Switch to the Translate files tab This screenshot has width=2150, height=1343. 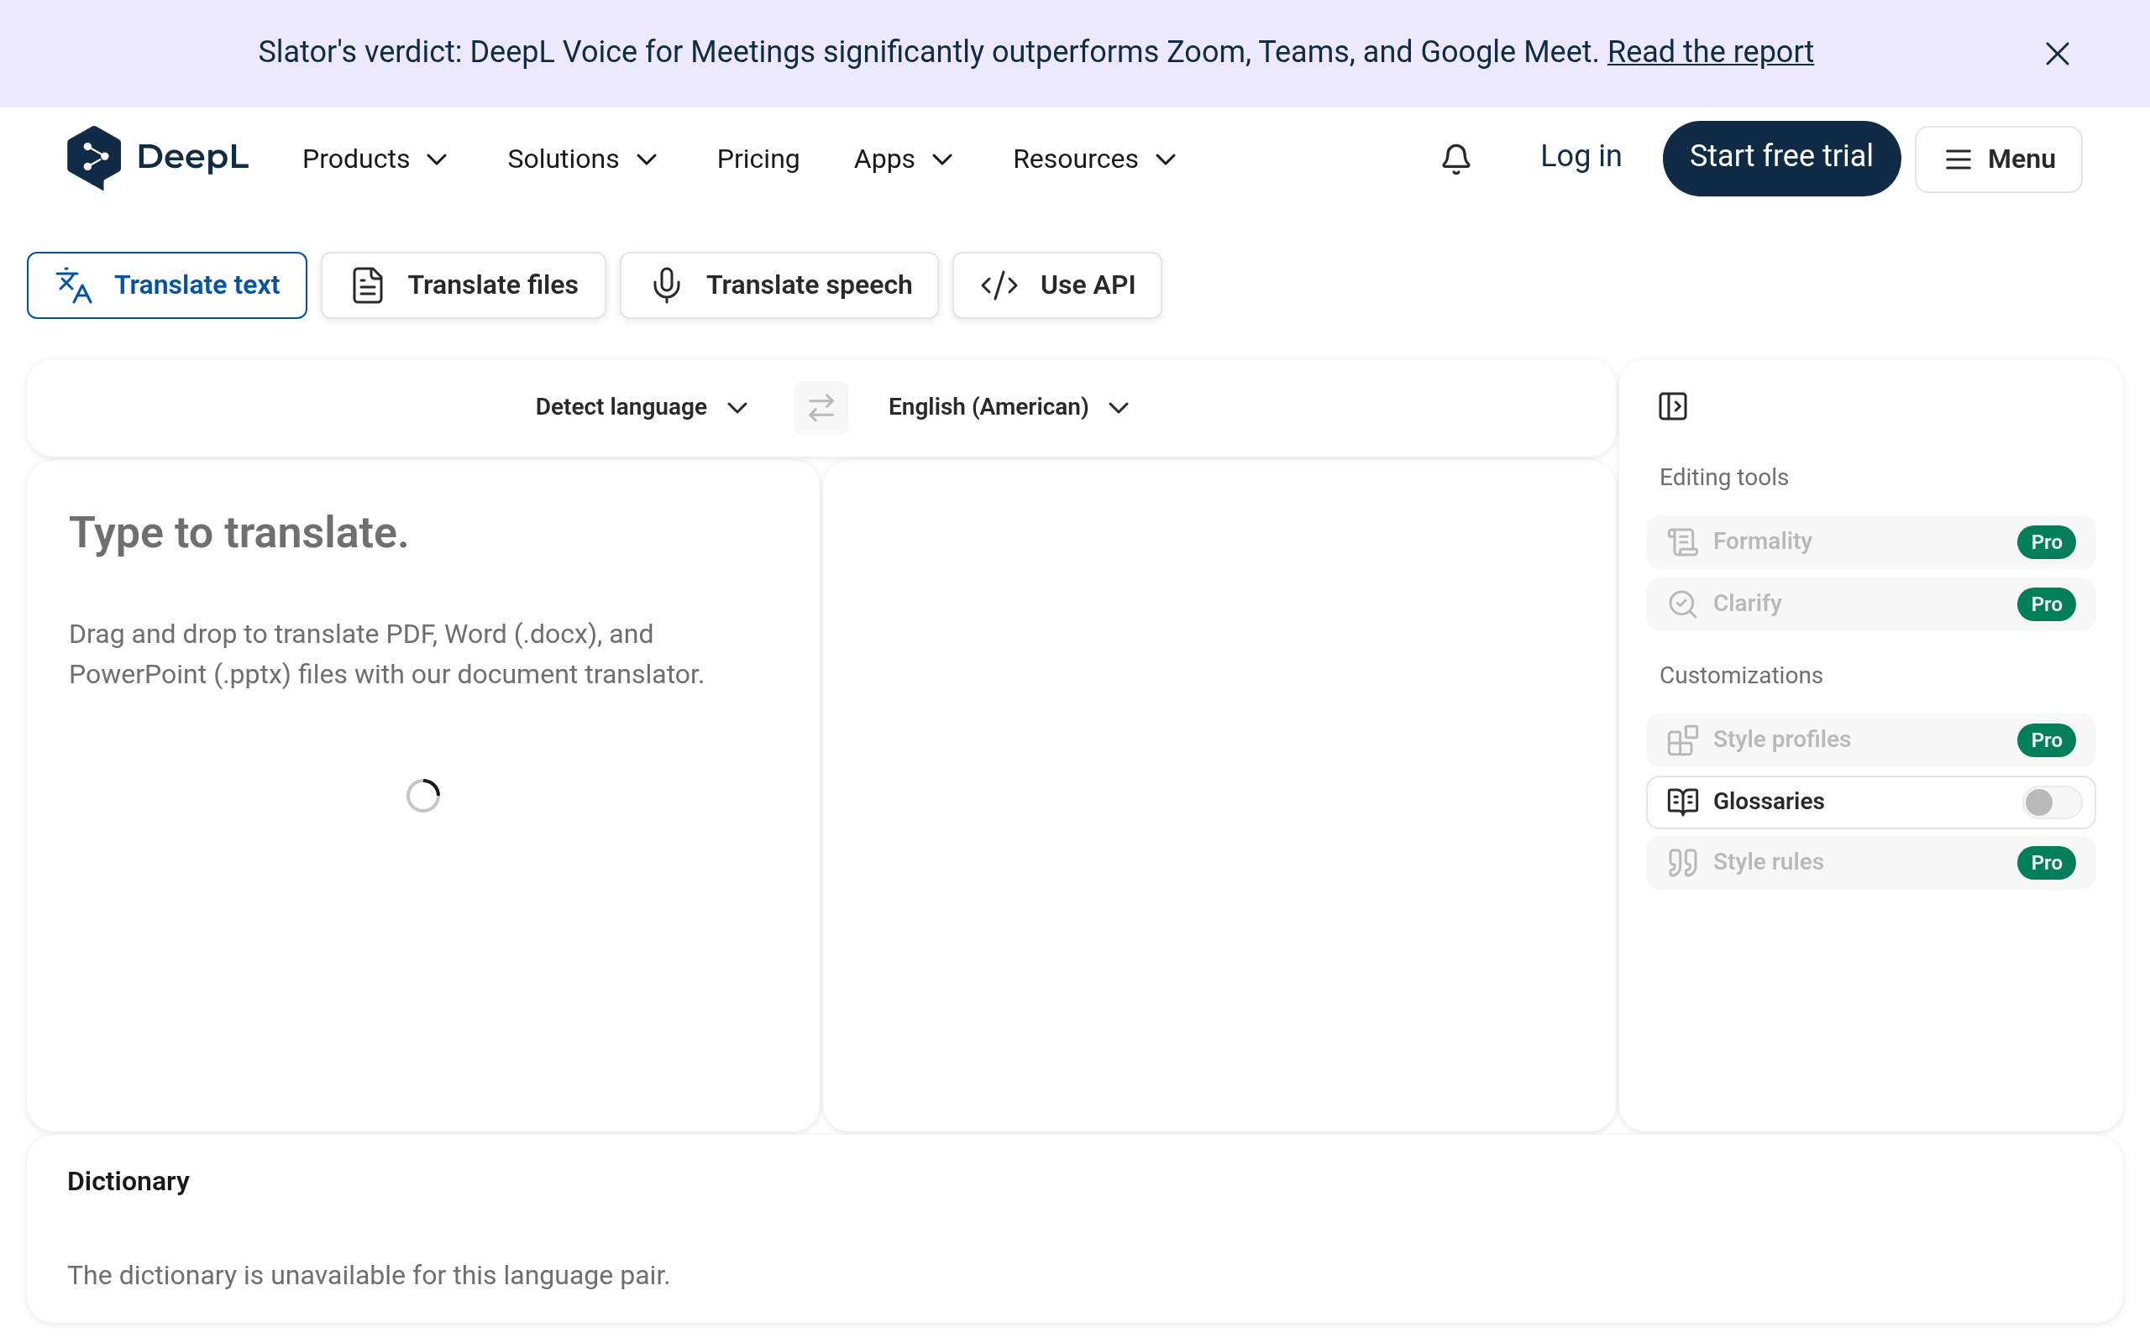(463, 285)
